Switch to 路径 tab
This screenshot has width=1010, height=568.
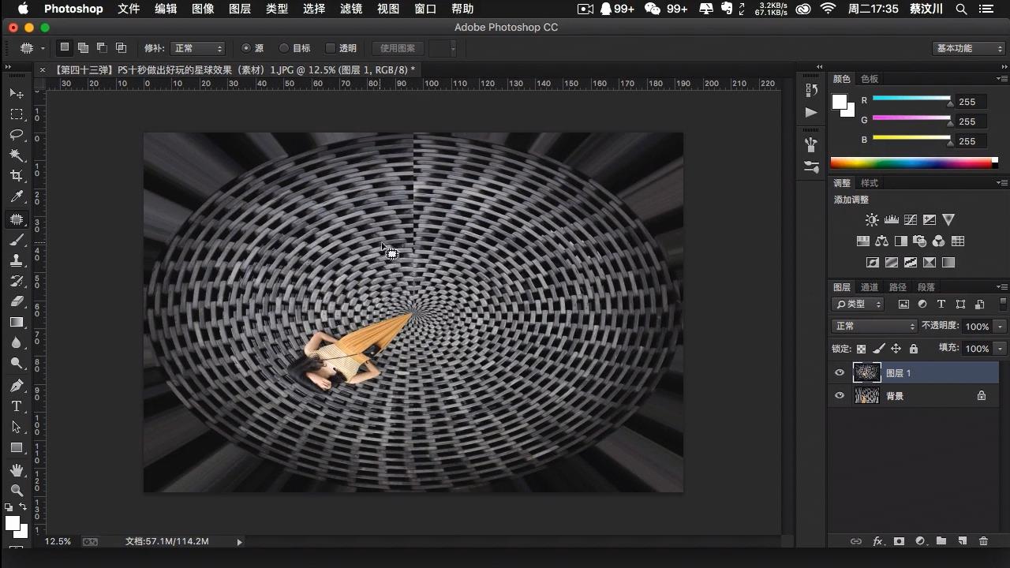[898, 287]
